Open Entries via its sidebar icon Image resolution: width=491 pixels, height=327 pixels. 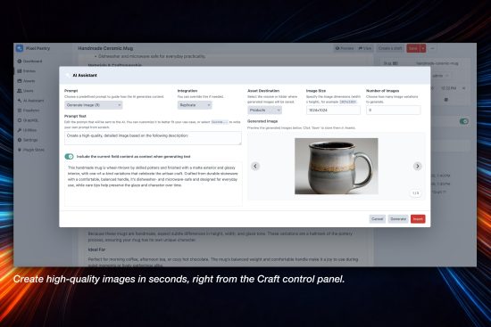click(20, 71)
